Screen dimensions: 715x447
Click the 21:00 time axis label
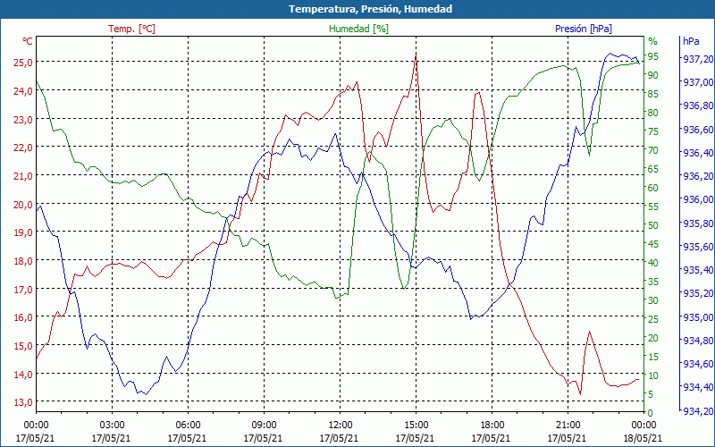(568, 426)
